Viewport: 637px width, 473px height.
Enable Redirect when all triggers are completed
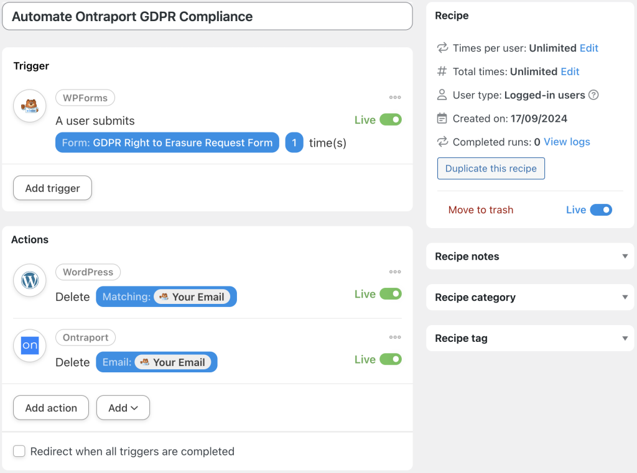(x=19, y=452)
